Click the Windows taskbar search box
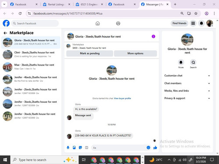Image resolution: width=219 pixels, height=164 pixels. [44, 160]
